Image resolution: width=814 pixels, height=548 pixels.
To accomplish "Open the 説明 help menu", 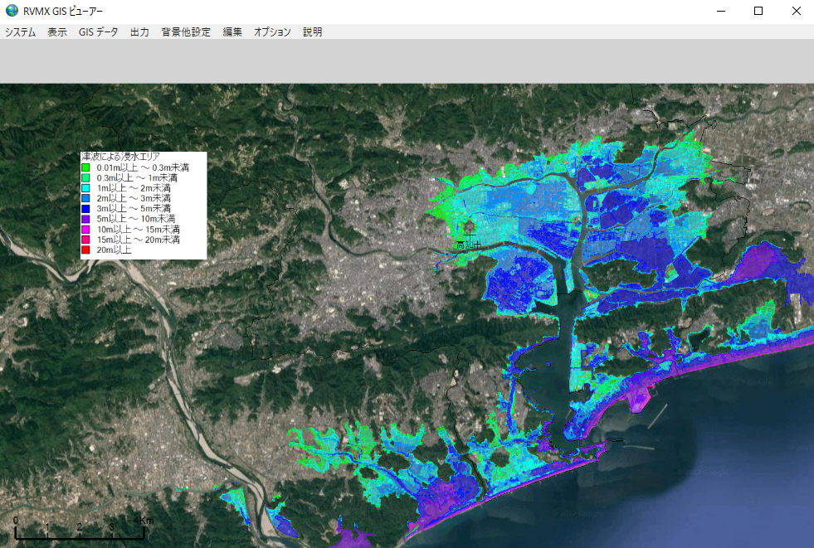I will click(x=313, y=32).
